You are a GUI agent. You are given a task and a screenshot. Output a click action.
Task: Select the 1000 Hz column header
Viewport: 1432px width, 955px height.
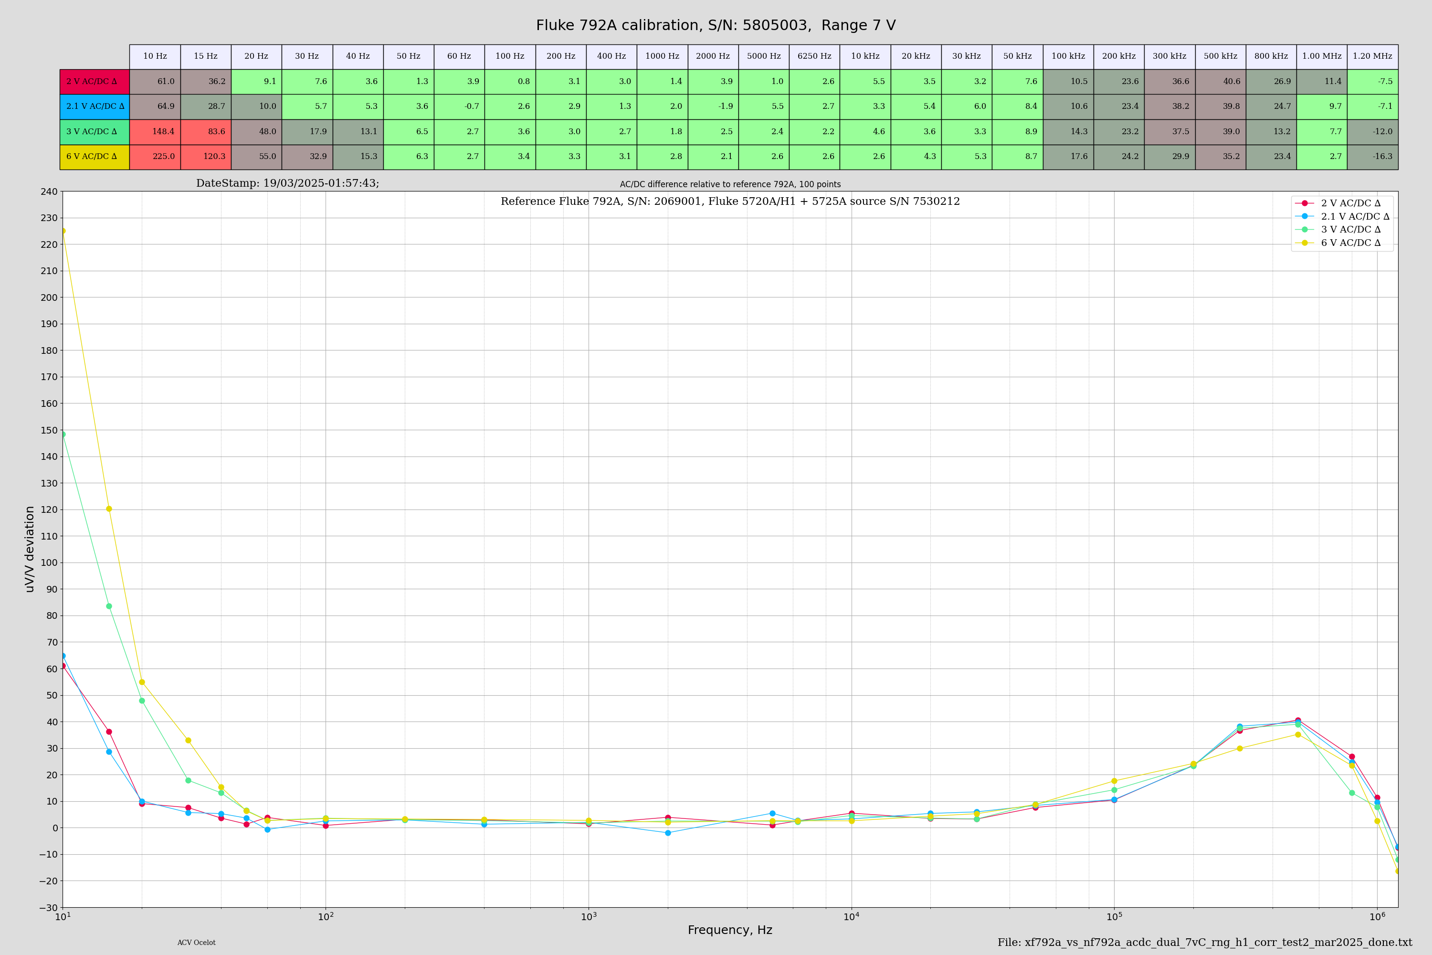663,57
